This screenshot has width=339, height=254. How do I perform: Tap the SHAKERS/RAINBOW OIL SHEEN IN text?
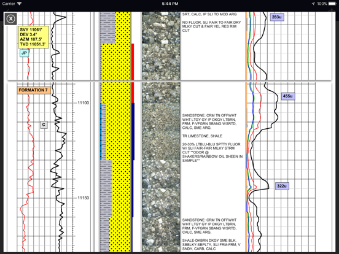coord(212,156)
